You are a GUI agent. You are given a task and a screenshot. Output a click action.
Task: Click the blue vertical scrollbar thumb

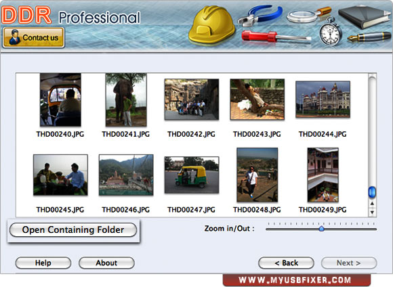tap(372, 192)
